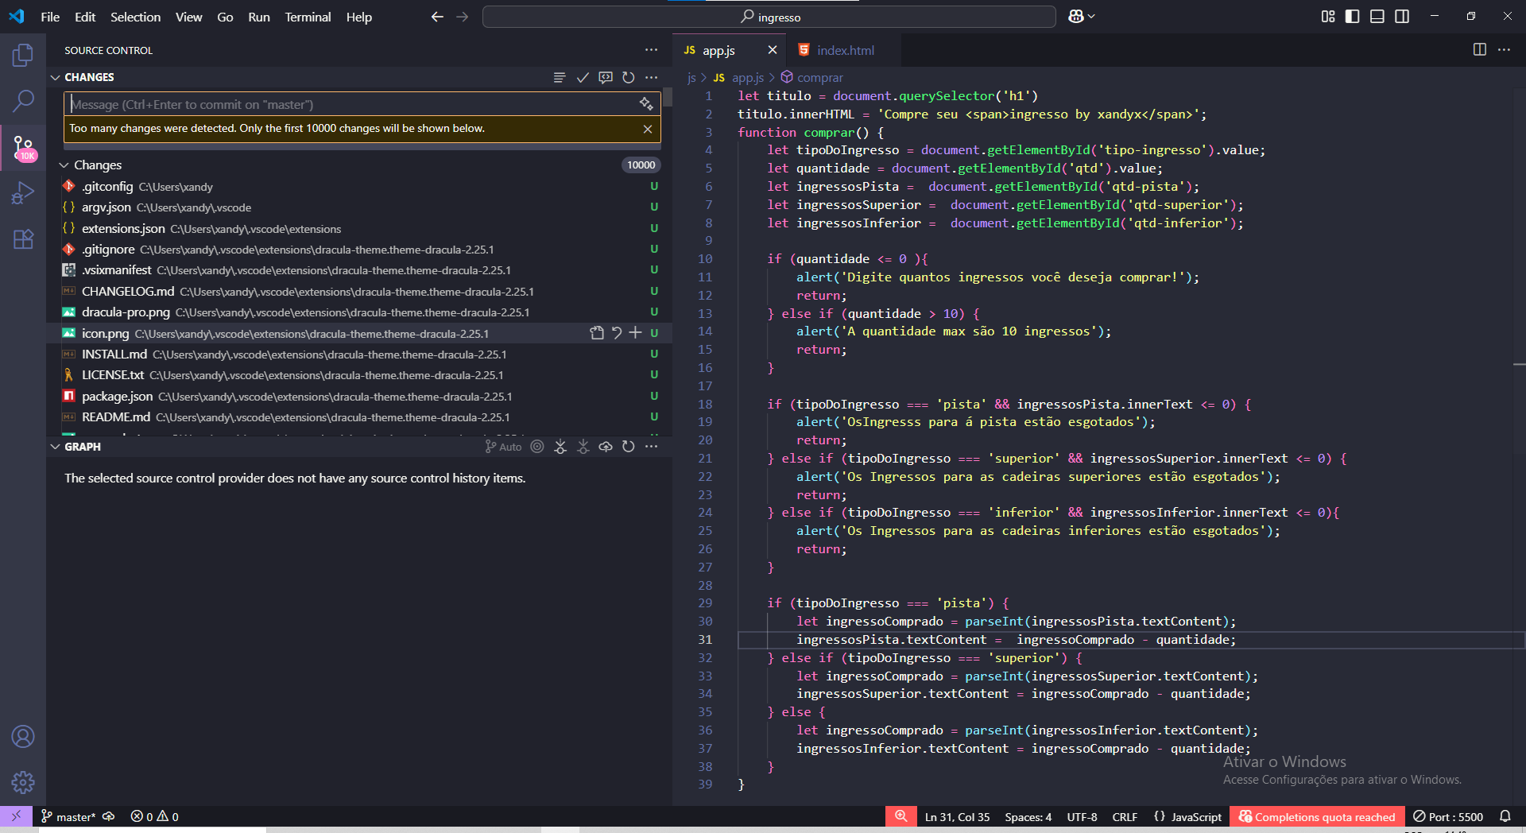The width and height of the screenshot is (1526, 833).
Task: Toggle the primary side bar layout button
Action: click(1353, 17)
